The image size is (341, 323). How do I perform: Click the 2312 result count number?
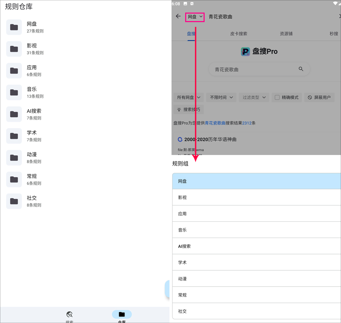pyautogui.click(x=247, y=123)
